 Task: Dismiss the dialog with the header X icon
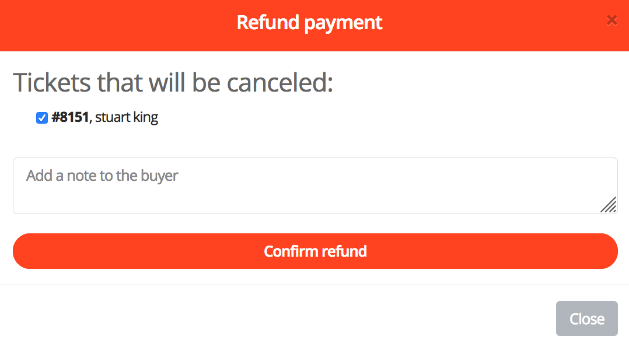tap(611, 20)
